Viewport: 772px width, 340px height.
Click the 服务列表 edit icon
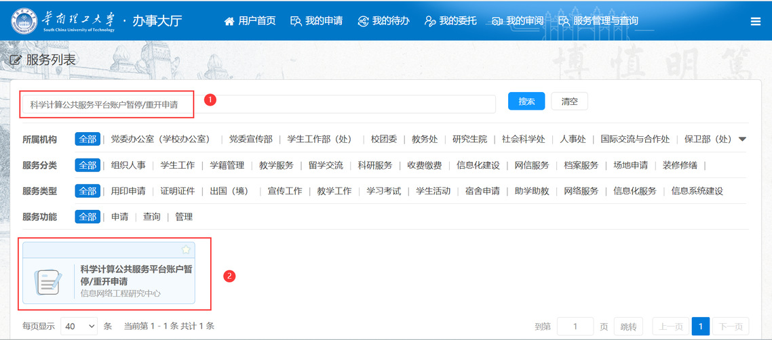tap(16, 60)
